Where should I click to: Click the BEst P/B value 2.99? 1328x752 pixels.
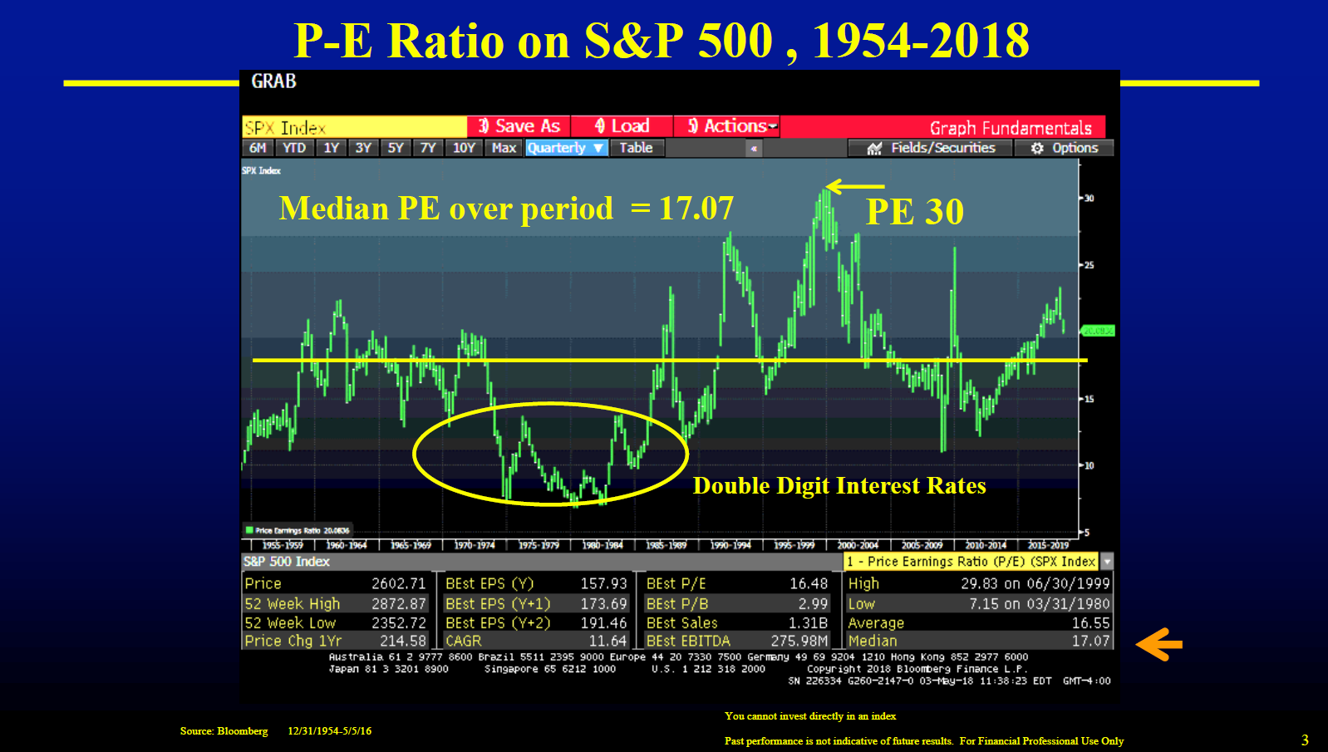coord(814,604)
